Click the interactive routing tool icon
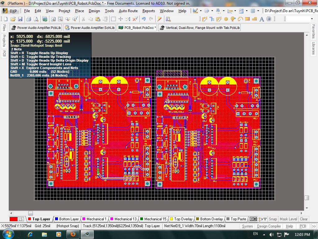Viewport: 318px width, 239px height. pos(205,19)
